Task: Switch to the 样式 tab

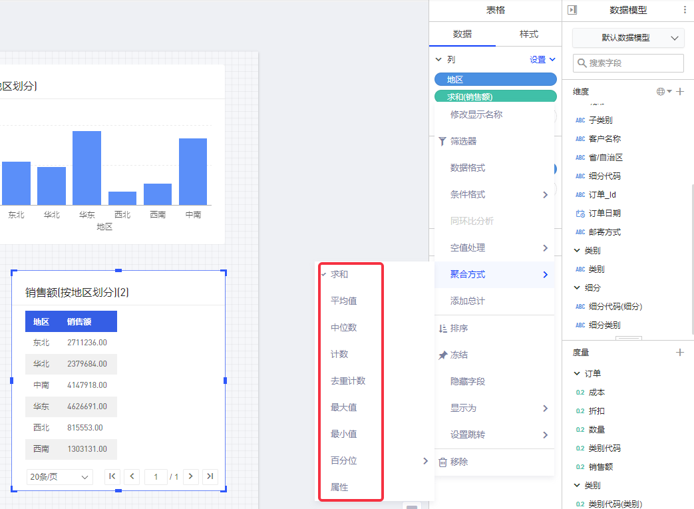Action: click(528, 34)
